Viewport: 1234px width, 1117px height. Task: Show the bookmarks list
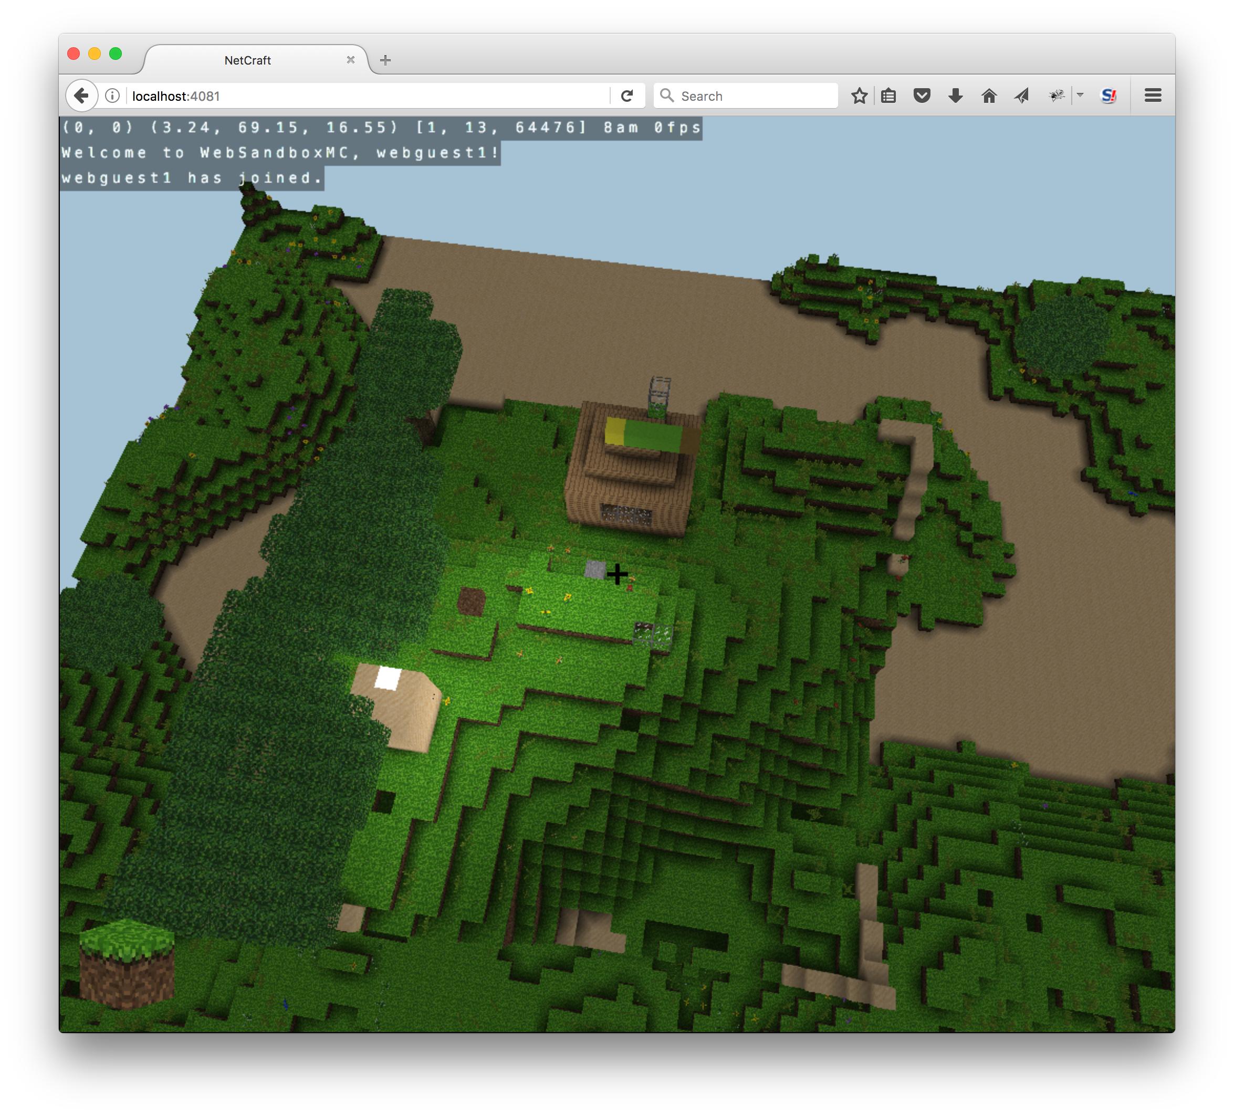coord(889,96)
